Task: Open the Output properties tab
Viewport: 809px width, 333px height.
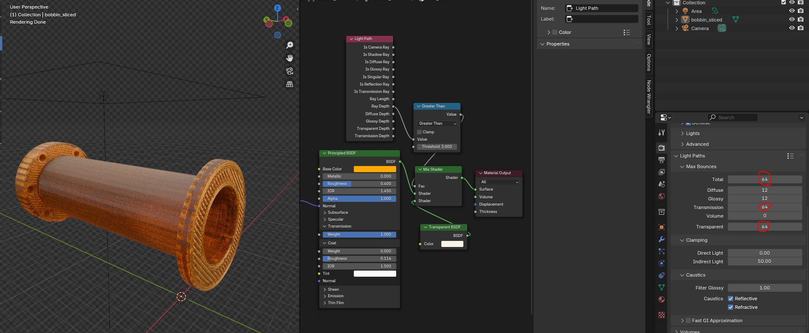Action: (662, 160)
